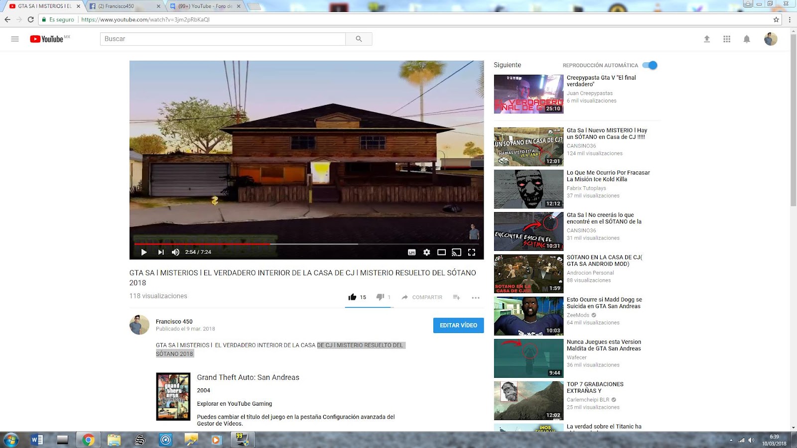Open 'SOTANO EN LA CASA DE CJ' Android mod video
This screenshot has width=797, height=448.
[x=604, y=260]
